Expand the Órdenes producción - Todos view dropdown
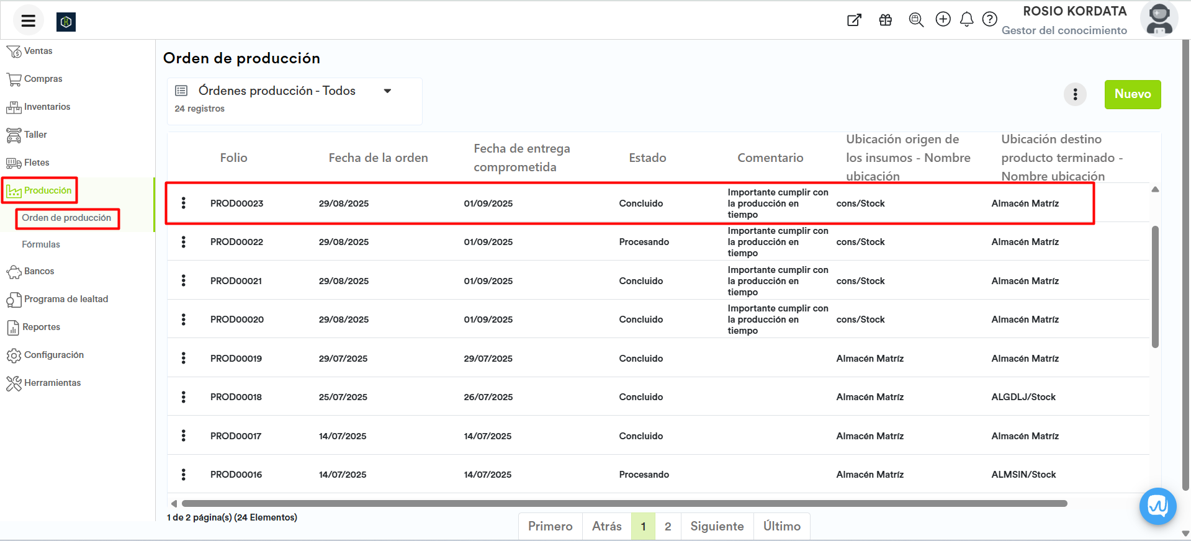 [x=387, y=91]
